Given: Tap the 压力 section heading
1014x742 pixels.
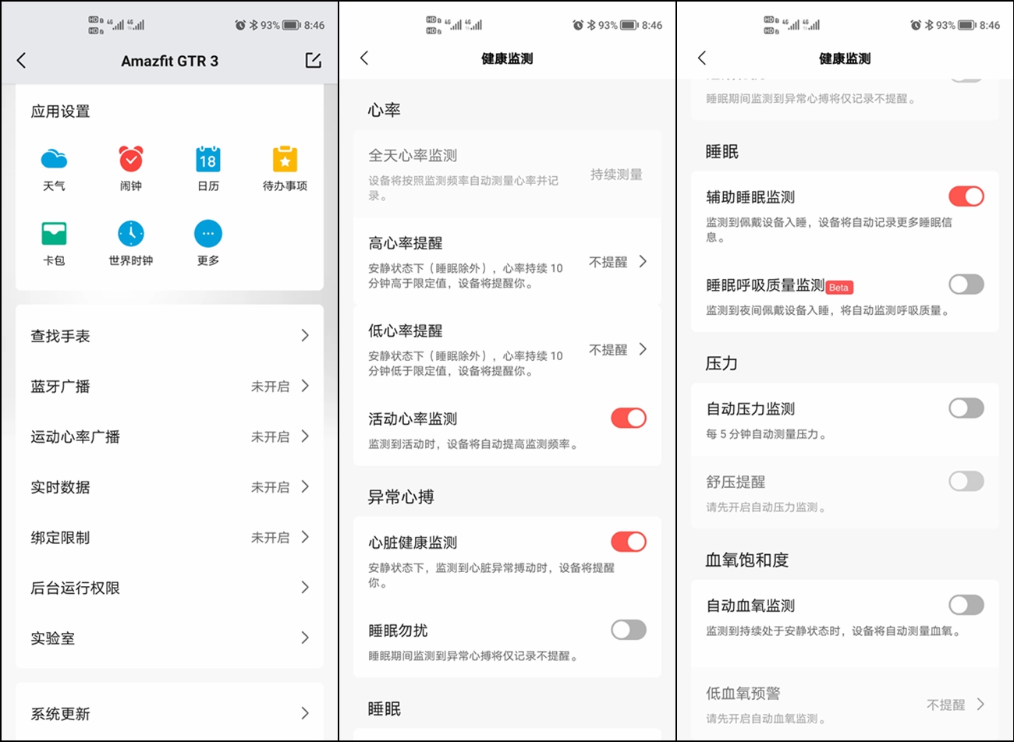Looking at the screenshot, I should tap(721, 363).
